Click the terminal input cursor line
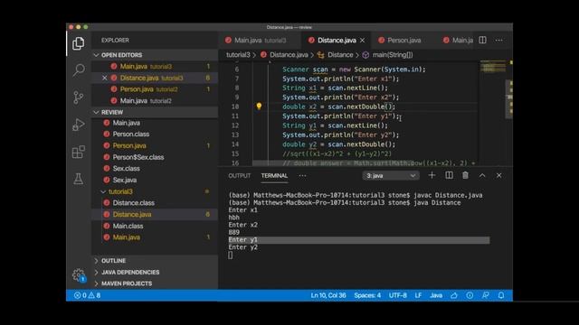The image size is (579, 325). (231, 255)
